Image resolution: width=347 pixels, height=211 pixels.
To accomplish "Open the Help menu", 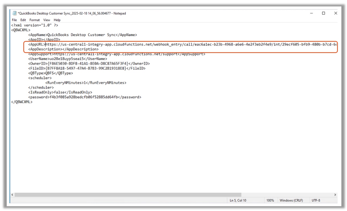I will [57, 20].
